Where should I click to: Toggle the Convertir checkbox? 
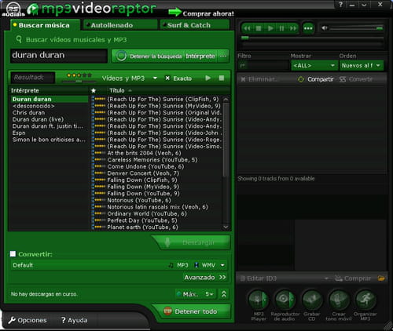tap(13, 254)
